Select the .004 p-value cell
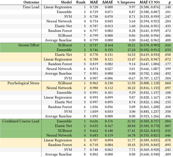Screen dimensions: 173x157 [x=168, y=121]
